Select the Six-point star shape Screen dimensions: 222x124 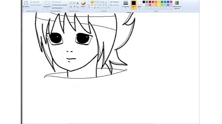[97, 8]
